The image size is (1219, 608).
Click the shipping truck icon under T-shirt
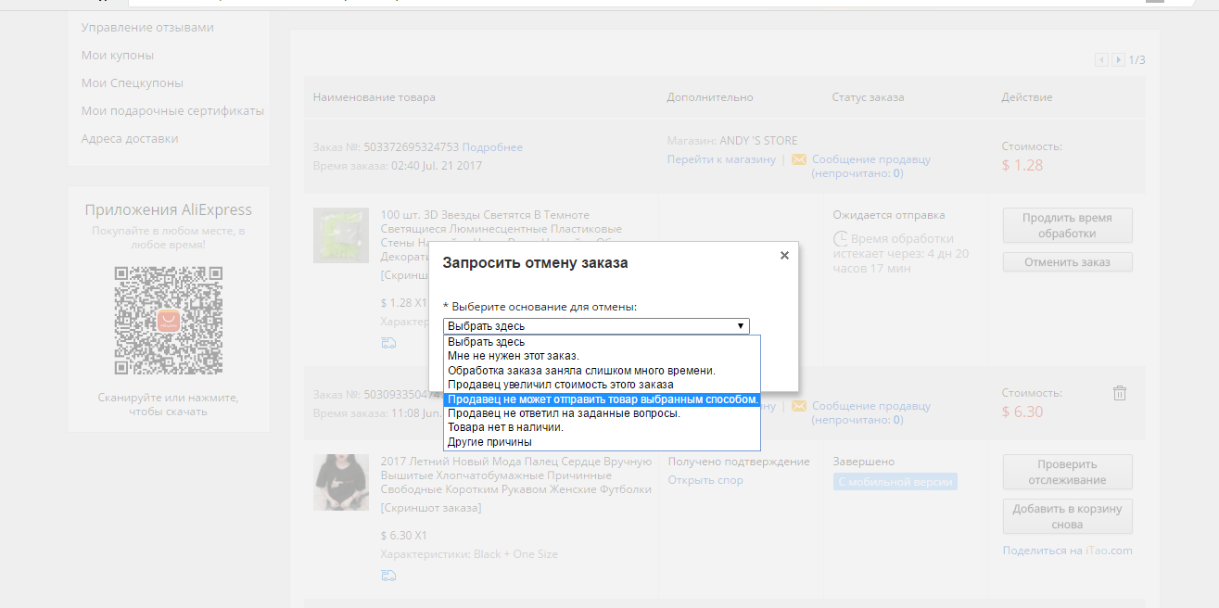[387, 576]
